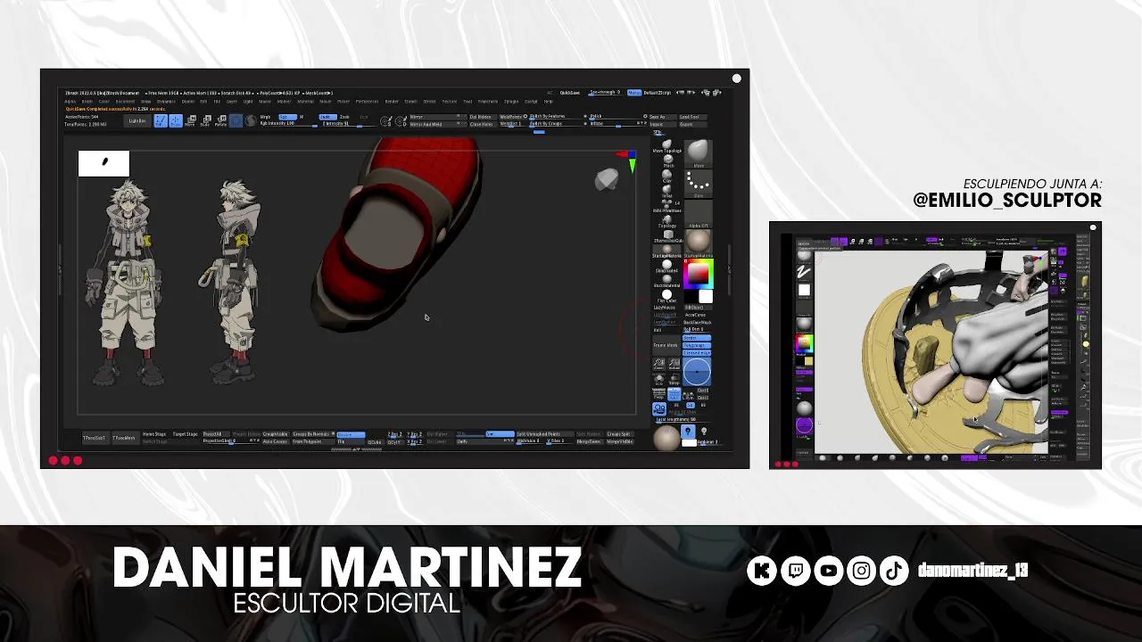This screenshot has height=642, width=1142.
Task: Enable the Zsub sculpt mode
Action: pos(344,117)
